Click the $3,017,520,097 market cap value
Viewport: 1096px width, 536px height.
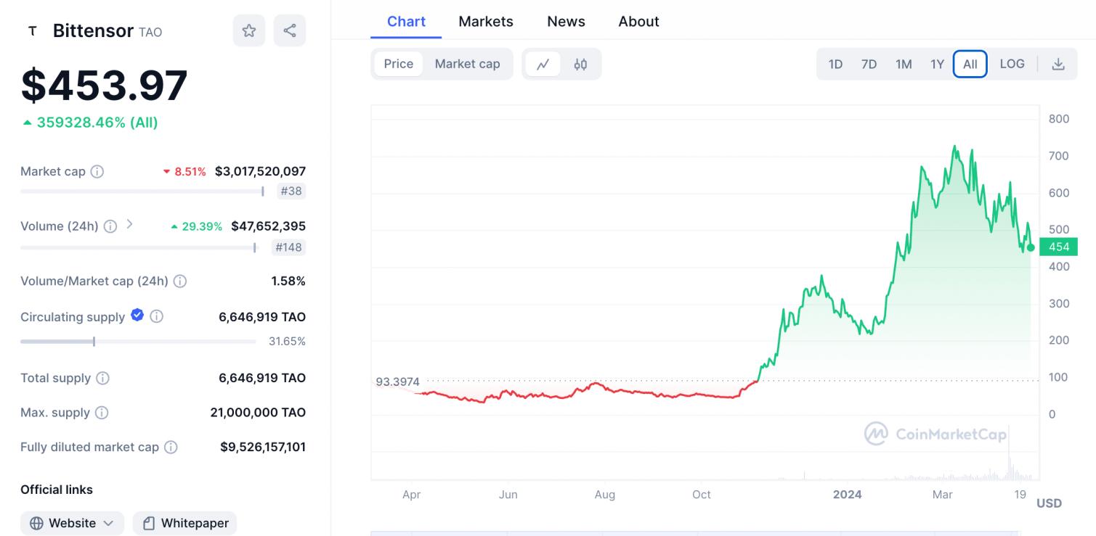260,172
